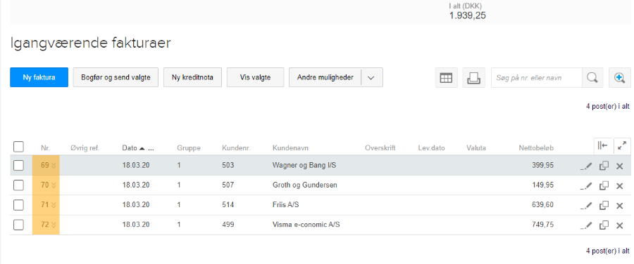Viewport: 634px width, 264px height.
Task: Copy the Friis A/S invoice
Action: pyautogui.click(x=604, y=206)
